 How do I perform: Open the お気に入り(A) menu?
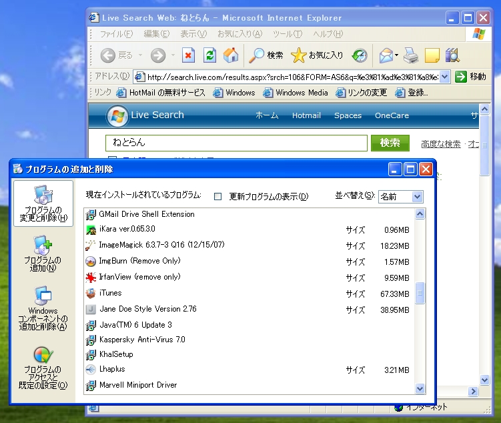[x=240, y=34]
